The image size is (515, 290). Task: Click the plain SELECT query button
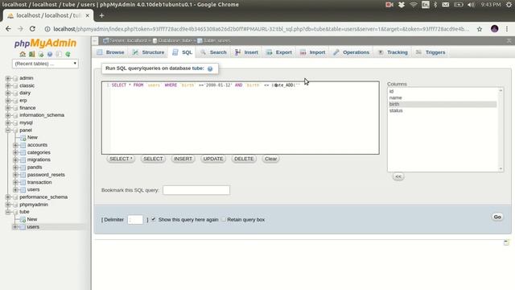point(153,159)
